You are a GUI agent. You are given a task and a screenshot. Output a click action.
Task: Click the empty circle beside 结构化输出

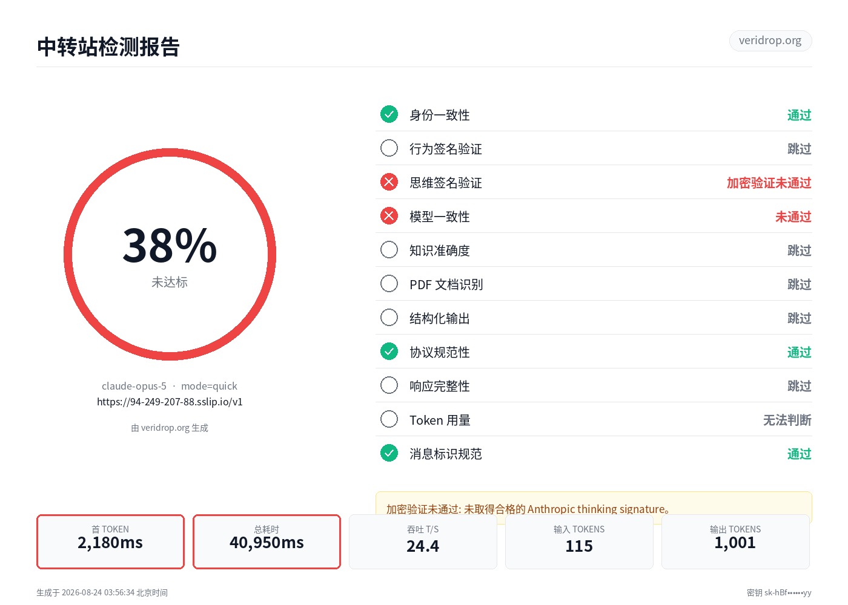point(389,318)
